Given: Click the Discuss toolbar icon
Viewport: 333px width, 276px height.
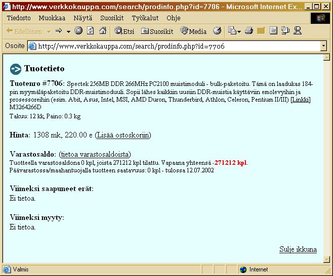Looking at the screenshot, I should 285,31.
